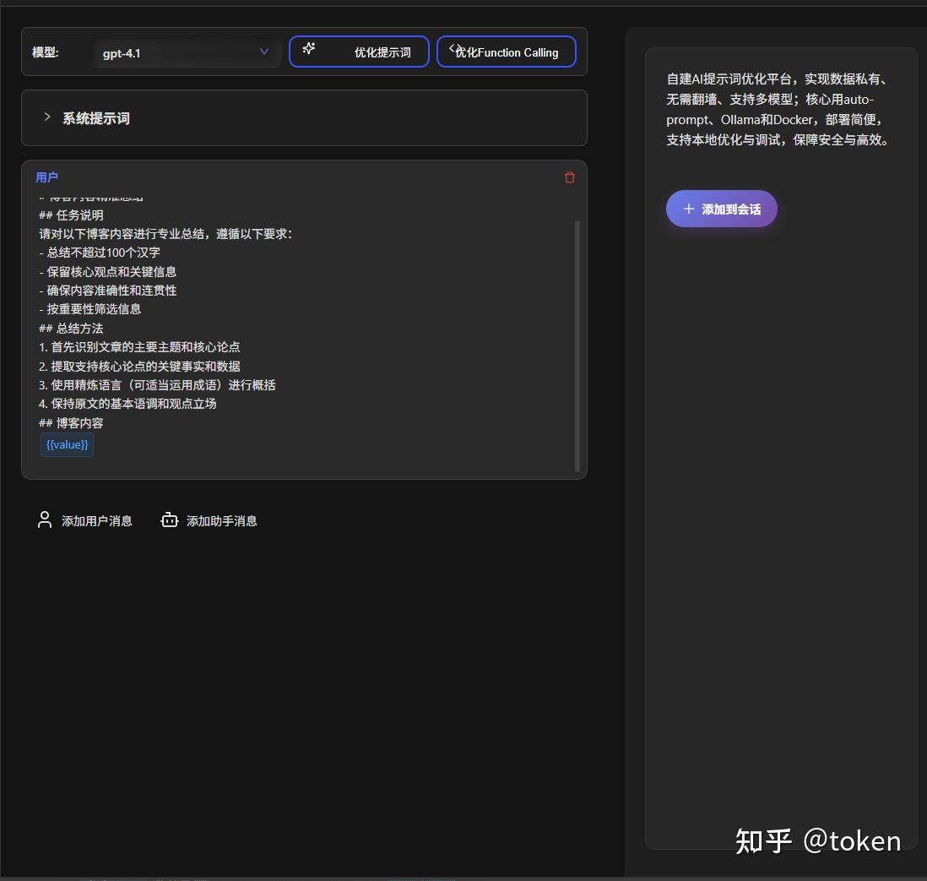Image resolution: width=927 pixels, height=881 pixels.
Task: Click the 优化提示词 button
Action: pos(359,52)
